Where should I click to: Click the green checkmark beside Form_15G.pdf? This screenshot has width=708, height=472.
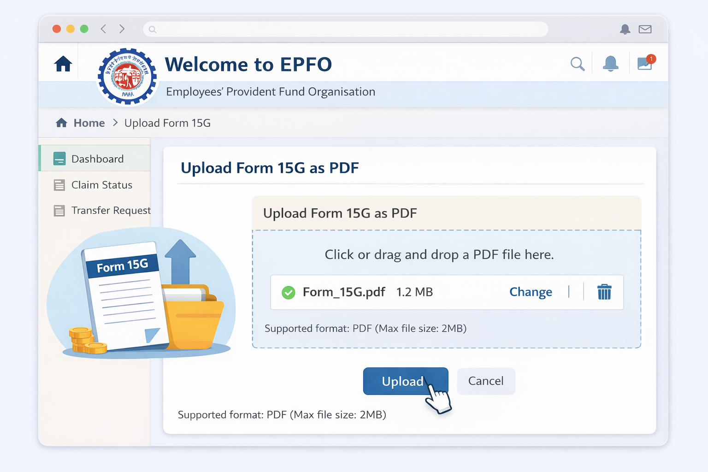(288, 292)
